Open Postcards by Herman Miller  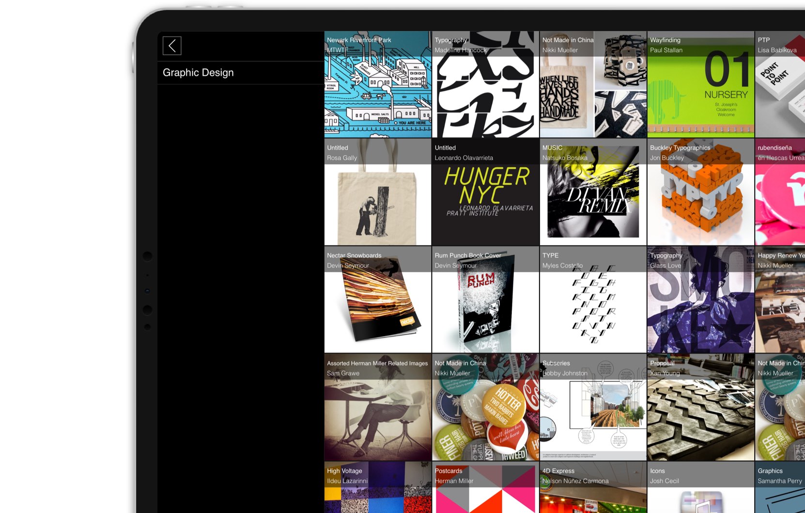point(485,487)
